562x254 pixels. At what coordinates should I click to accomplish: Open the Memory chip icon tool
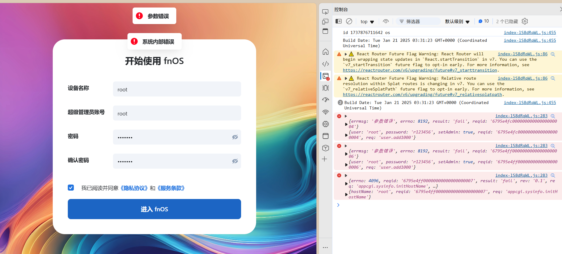click(x=325, y=124)
